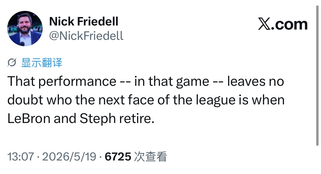Click the word "LeBron" in the tweet
This screenshot has height=174, width=321.
click(29, 119)
